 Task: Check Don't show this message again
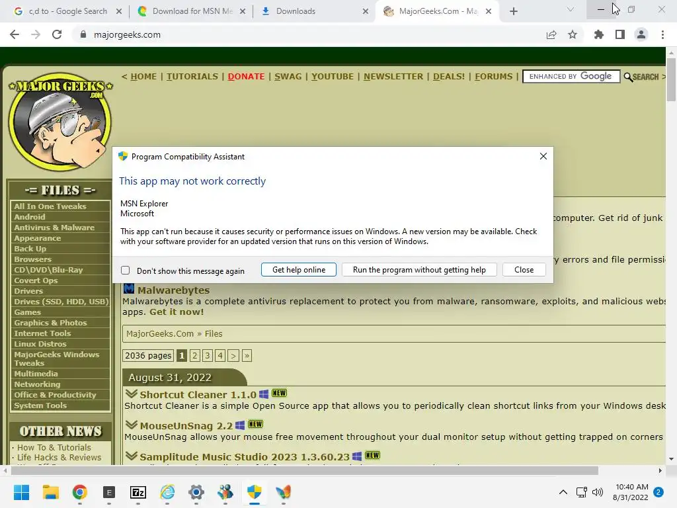125,271
